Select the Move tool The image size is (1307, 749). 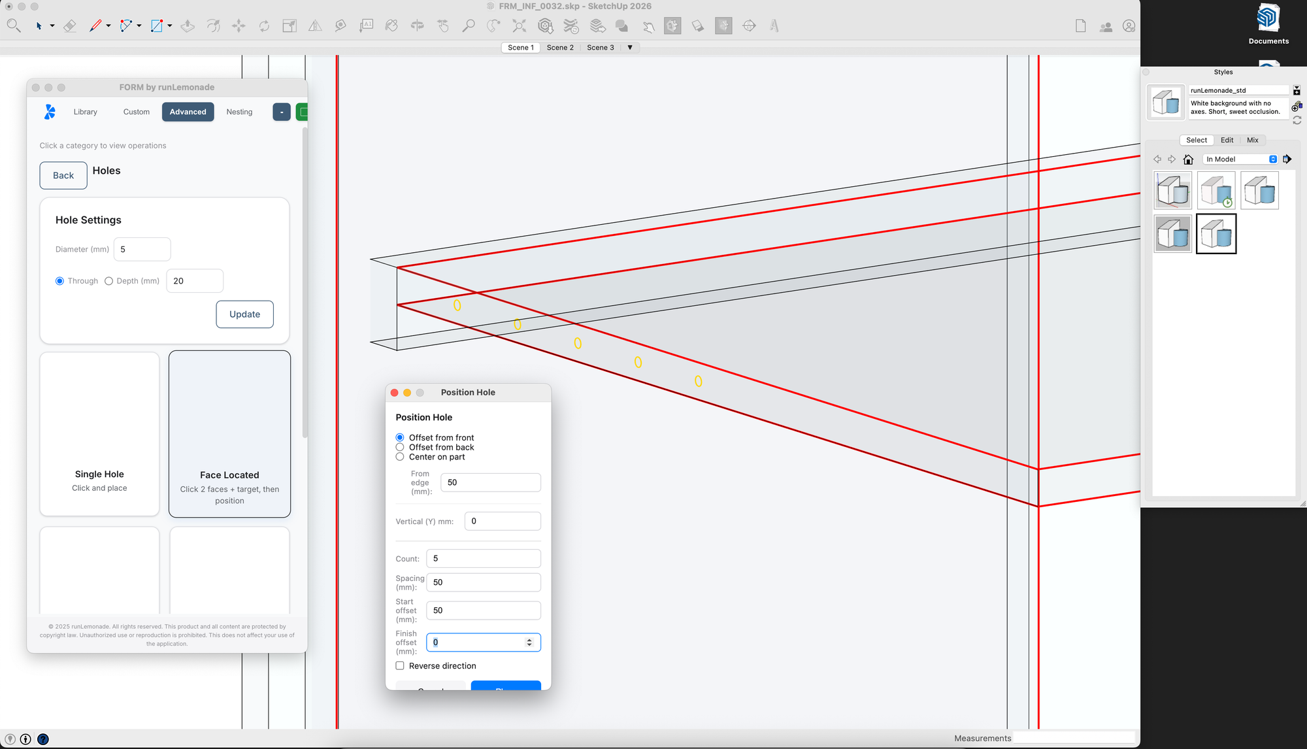pos(239,26)
